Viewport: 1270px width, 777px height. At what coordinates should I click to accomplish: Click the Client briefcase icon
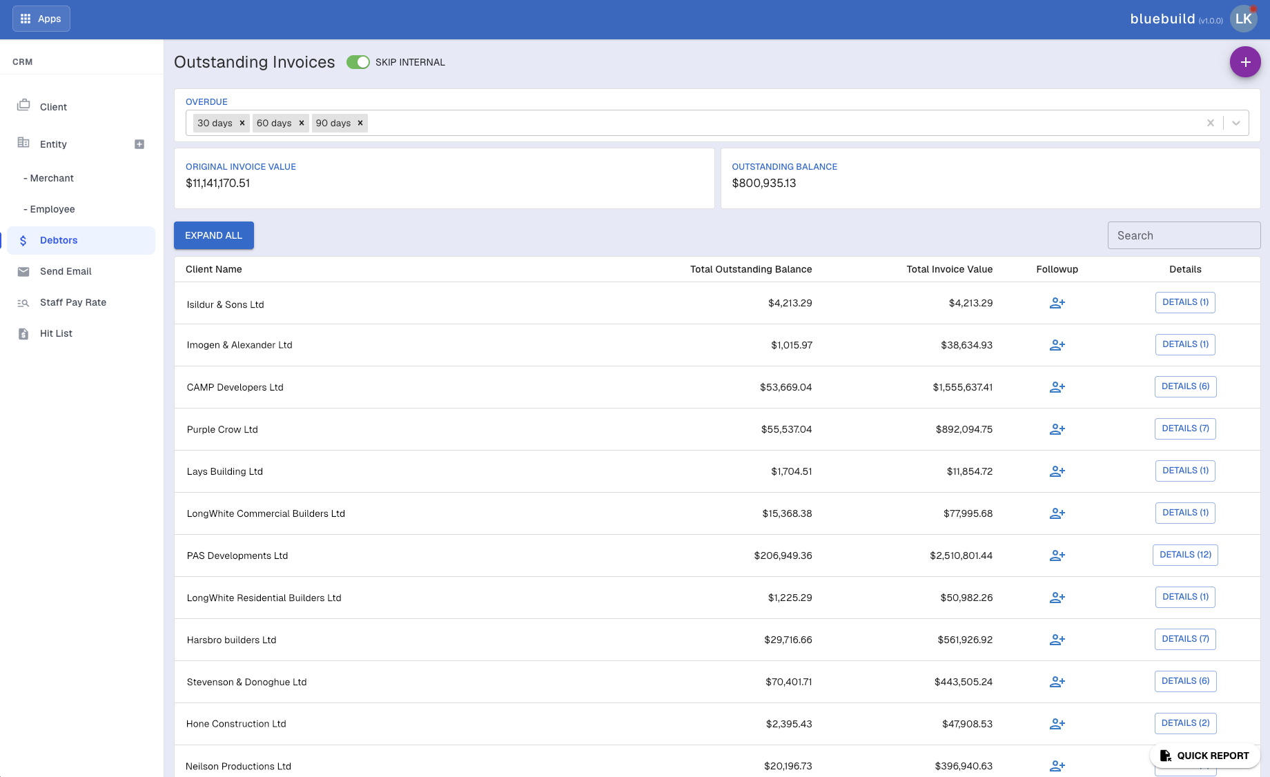[x=23, y=105]
